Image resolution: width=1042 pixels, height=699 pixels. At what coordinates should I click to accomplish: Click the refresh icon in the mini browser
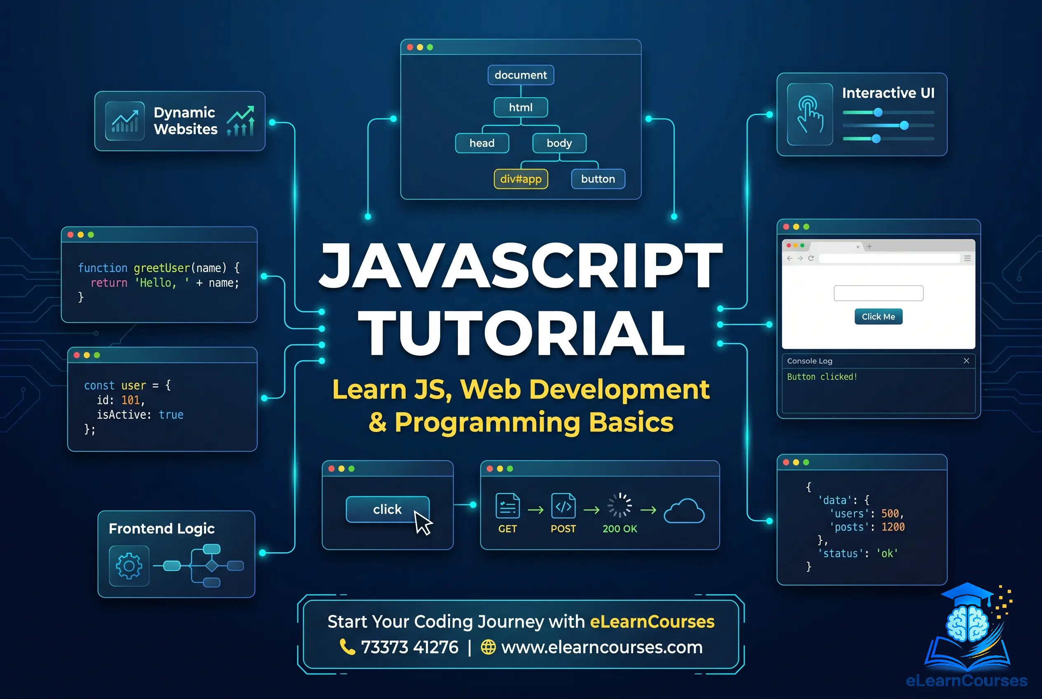point(812,258)
